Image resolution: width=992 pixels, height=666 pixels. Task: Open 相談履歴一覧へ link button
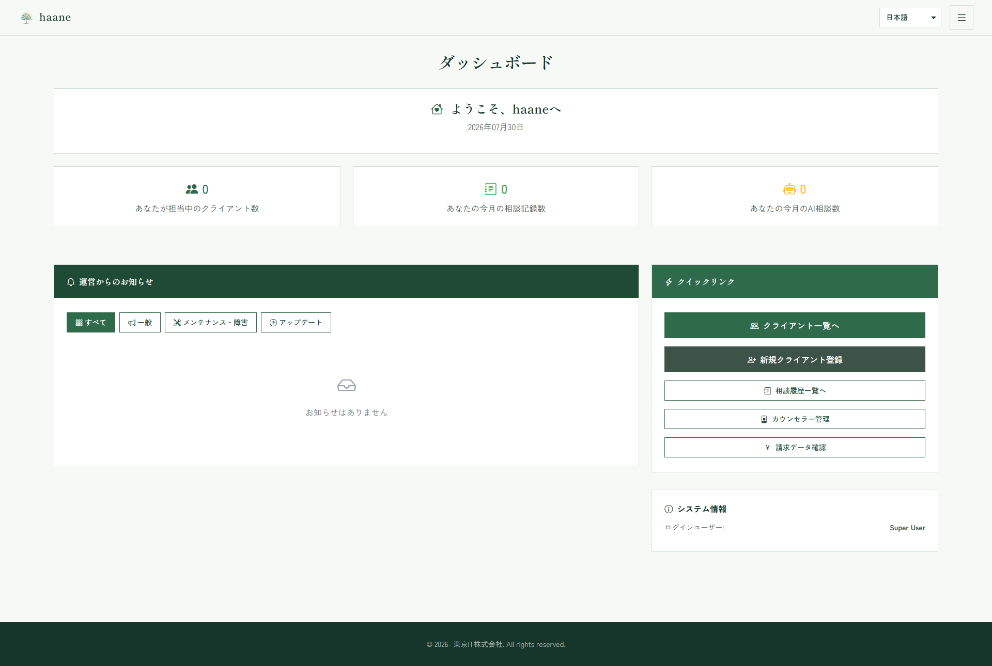795,391
